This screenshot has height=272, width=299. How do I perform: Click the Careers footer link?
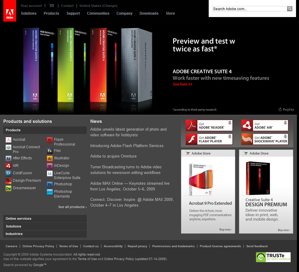pos(11,246)
